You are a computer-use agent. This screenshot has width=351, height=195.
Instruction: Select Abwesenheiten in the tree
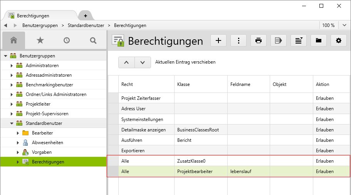coord(47,143)
